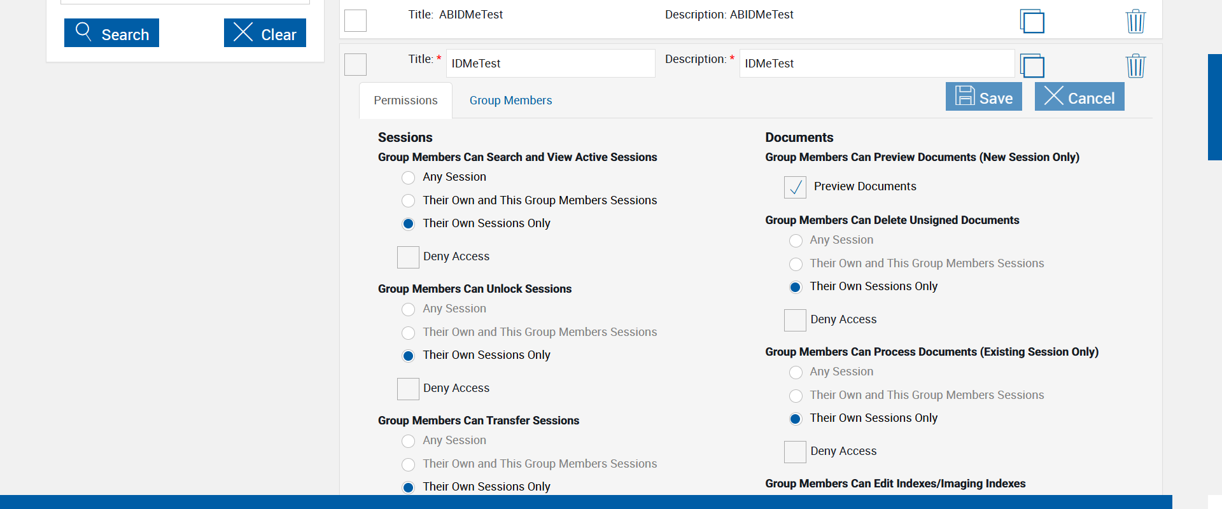Click the trash icon for IDMeTest group
Screen dimensions: 1222x509
(x=1135, y=66)
